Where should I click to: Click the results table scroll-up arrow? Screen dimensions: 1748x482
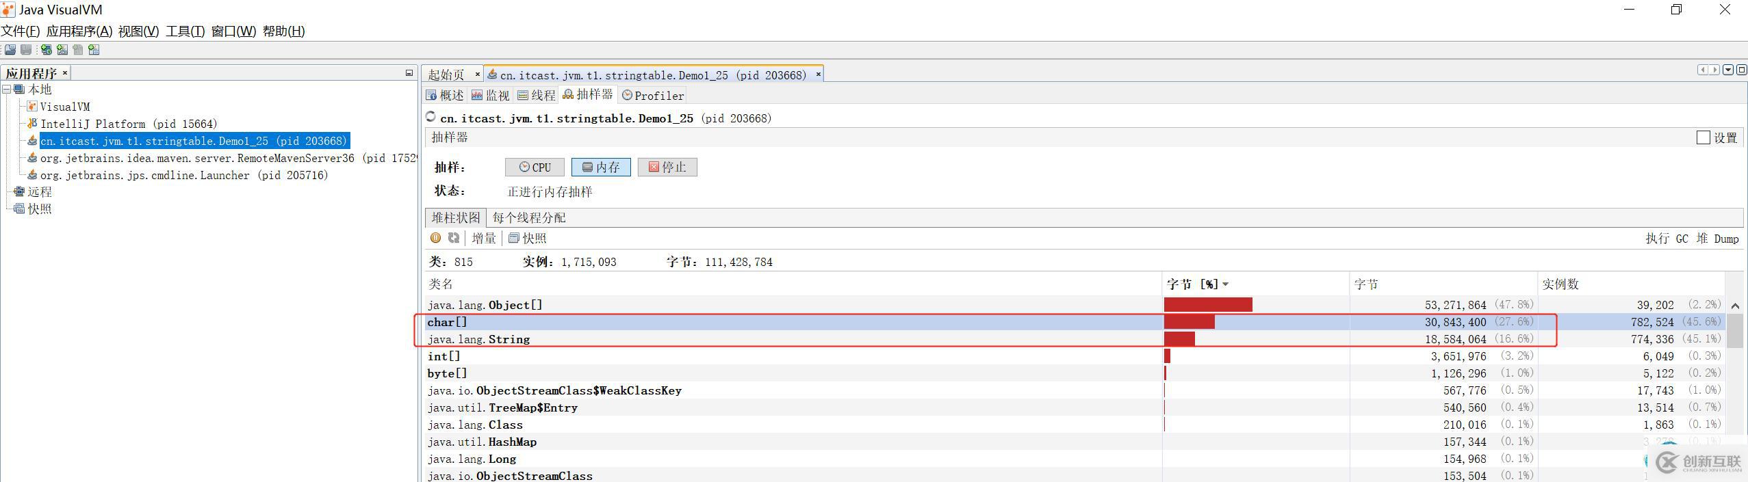[x=1735, y=306]
